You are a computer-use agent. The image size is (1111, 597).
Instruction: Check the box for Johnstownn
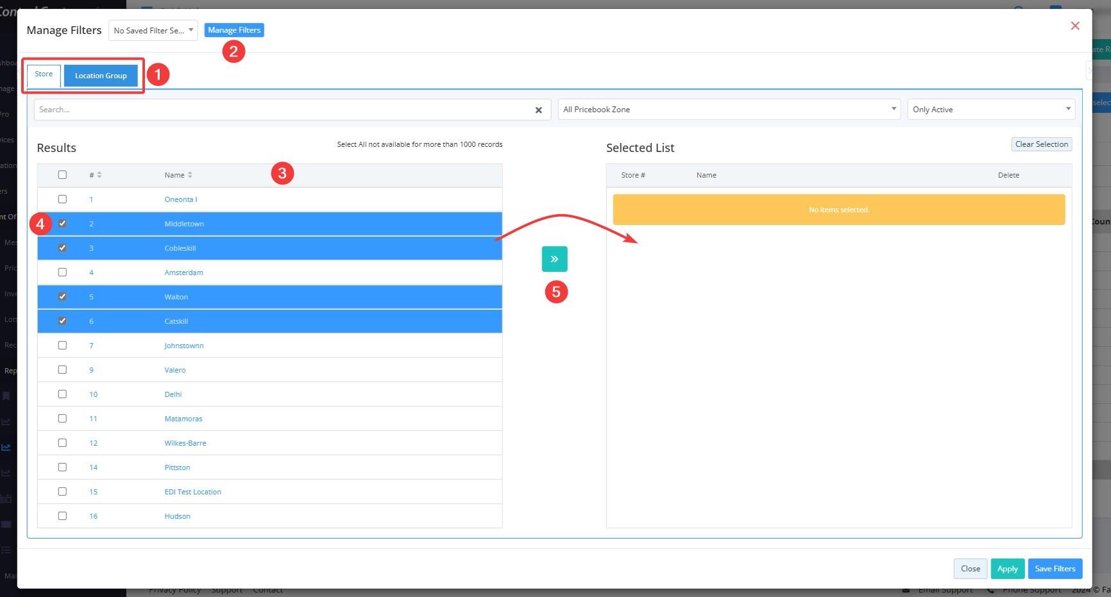point(62,345)
